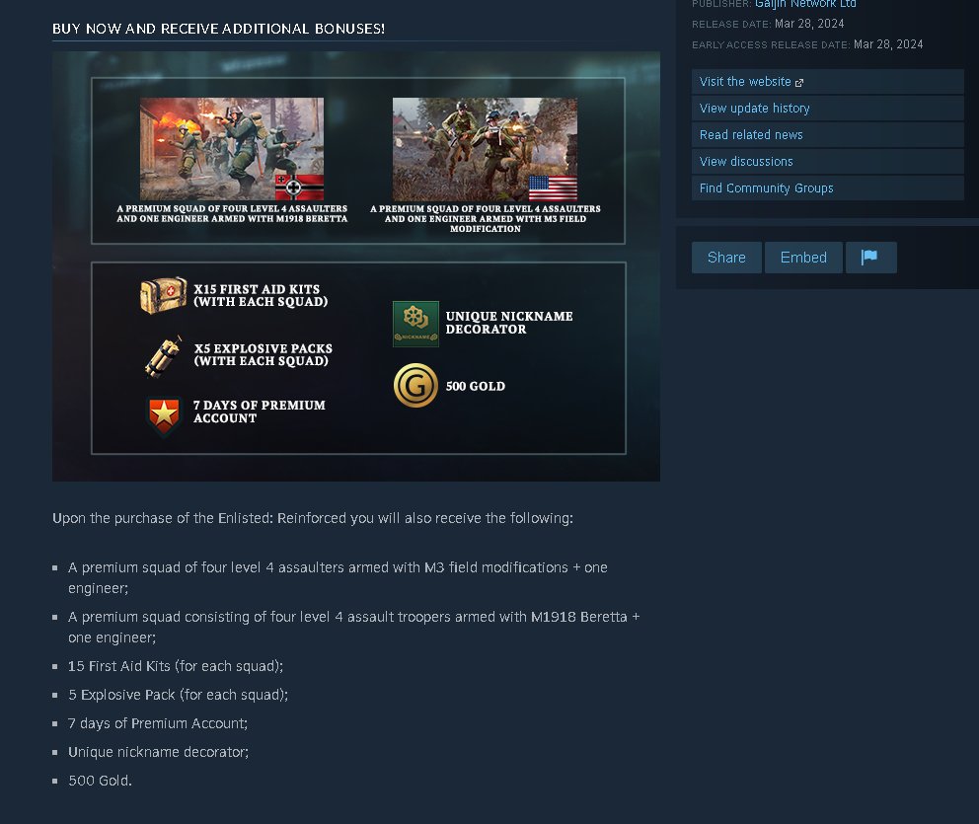Click external link icon beside Visit the website
This screenshot has width=979, height=824.
(x=799, y=83)
